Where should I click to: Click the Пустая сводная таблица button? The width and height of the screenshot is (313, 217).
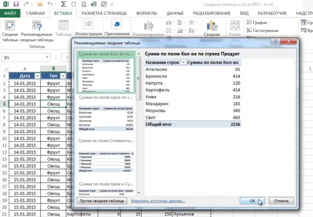tap(102, 200)
